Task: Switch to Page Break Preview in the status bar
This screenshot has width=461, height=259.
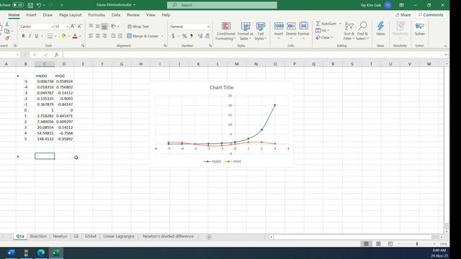Action: pyautogui.click(x=390, y=244)
